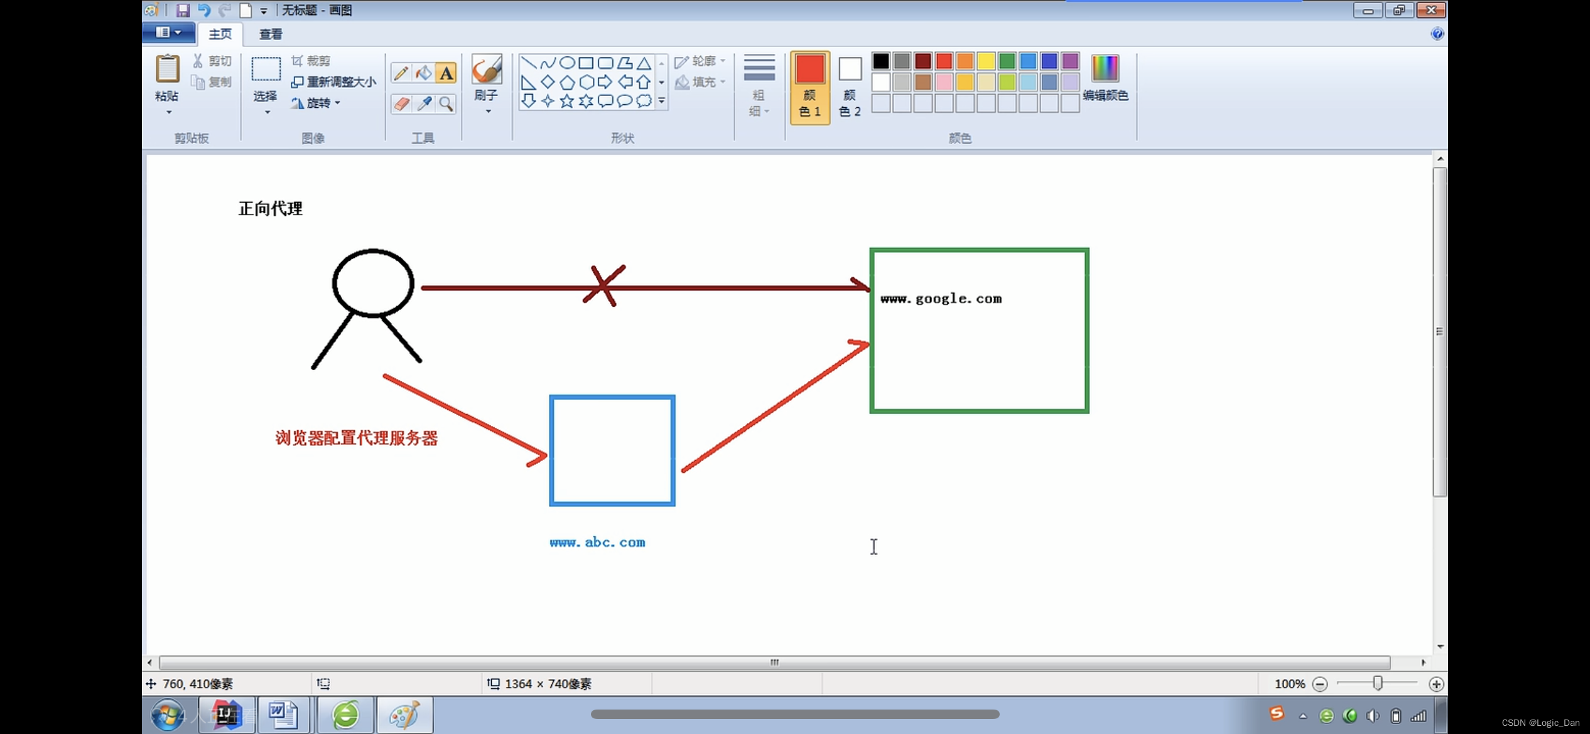Screen dimensions: 1590x734
Task: Select the pencil/draw tool
Action: tap(401, 72)
